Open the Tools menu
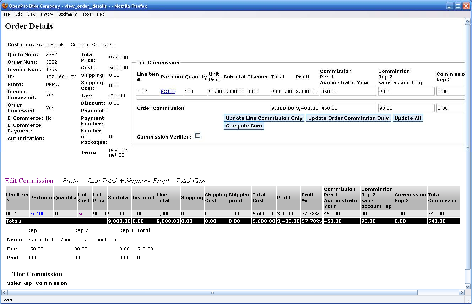This screenshot has height=304, width=472. 87,14
